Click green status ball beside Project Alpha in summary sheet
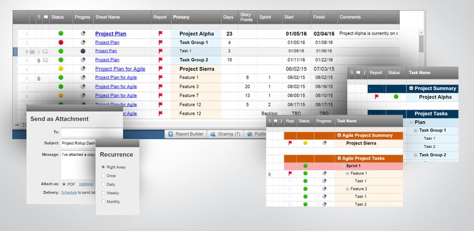The height and width of the screenshot is (231, 474). click(x=396, y=97)
